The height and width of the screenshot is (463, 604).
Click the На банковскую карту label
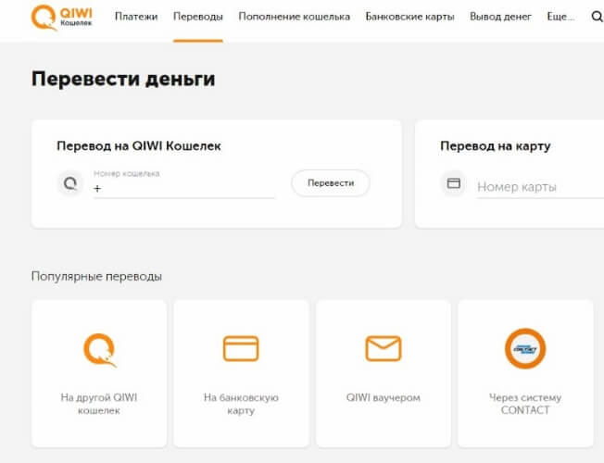point(241,404)
